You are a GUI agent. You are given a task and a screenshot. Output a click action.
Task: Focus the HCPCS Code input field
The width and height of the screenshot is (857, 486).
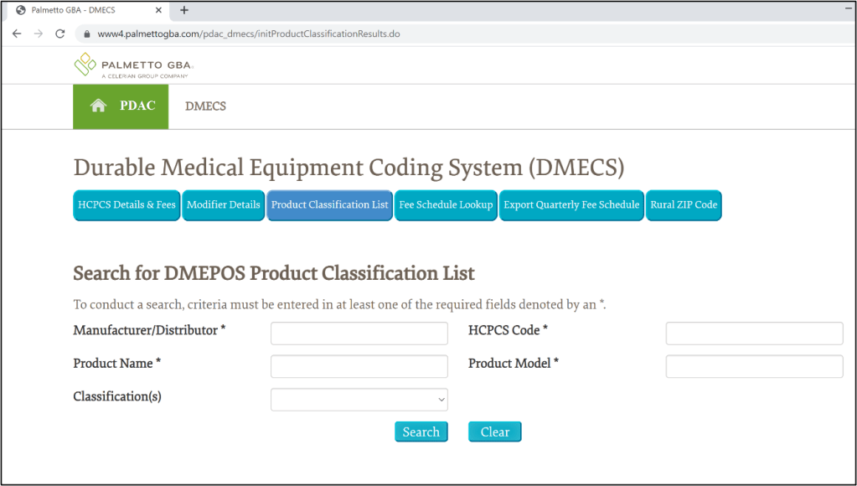click(754, 333)
